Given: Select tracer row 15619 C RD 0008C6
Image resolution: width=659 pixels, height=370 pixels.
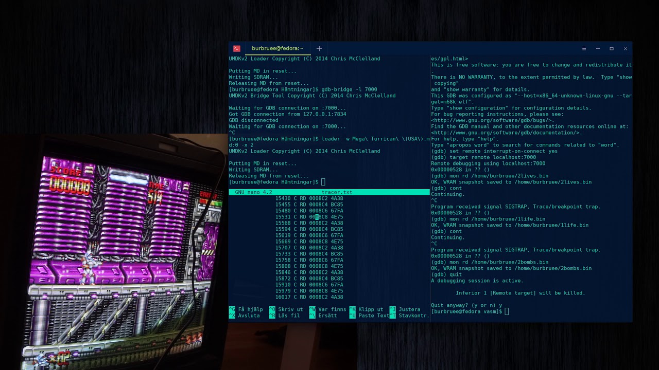Looking at the screenshot, I should (309, 235).
